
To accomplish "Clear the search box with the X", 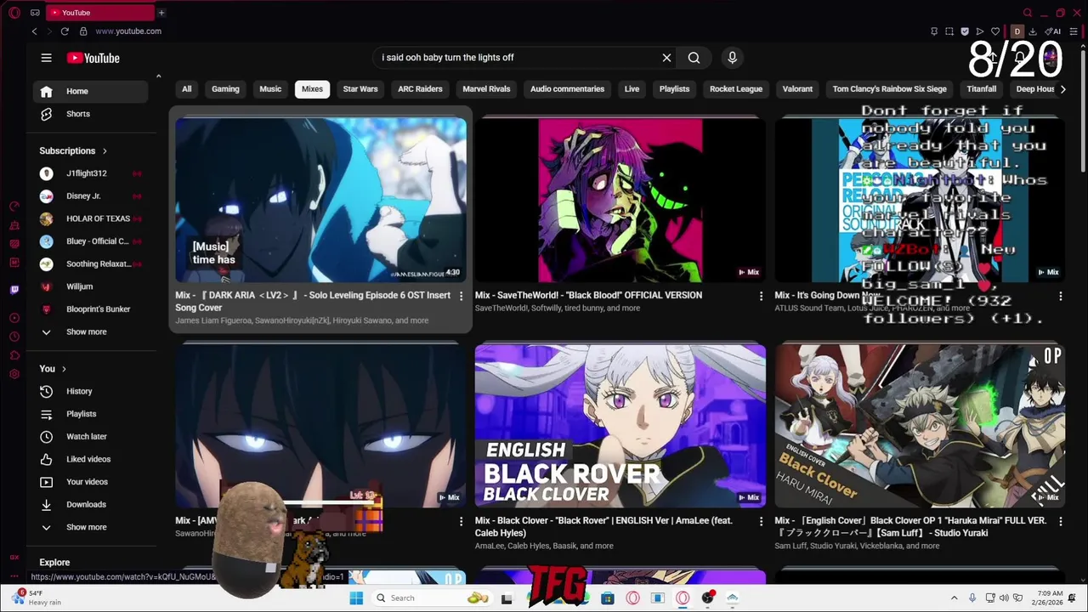I will pyautogui.click(x=666, y=58).
